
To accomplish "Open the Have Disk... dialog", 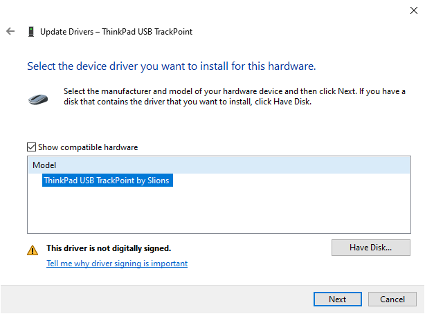I will coord(371,248).
